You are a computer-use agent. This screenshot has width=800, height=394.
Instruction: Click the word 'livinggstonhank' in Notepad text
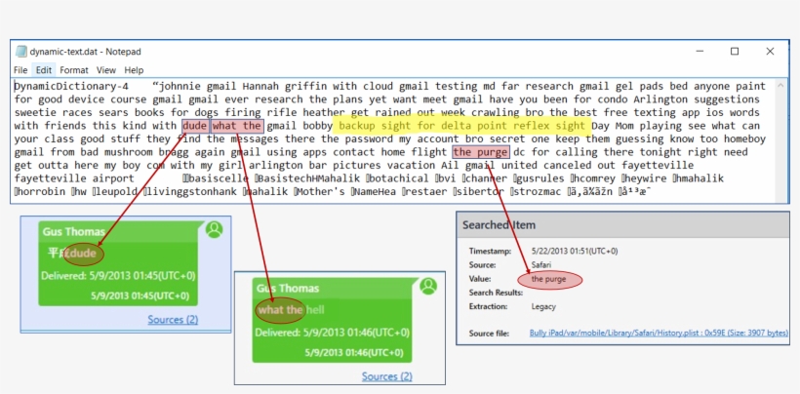(192, 192)
